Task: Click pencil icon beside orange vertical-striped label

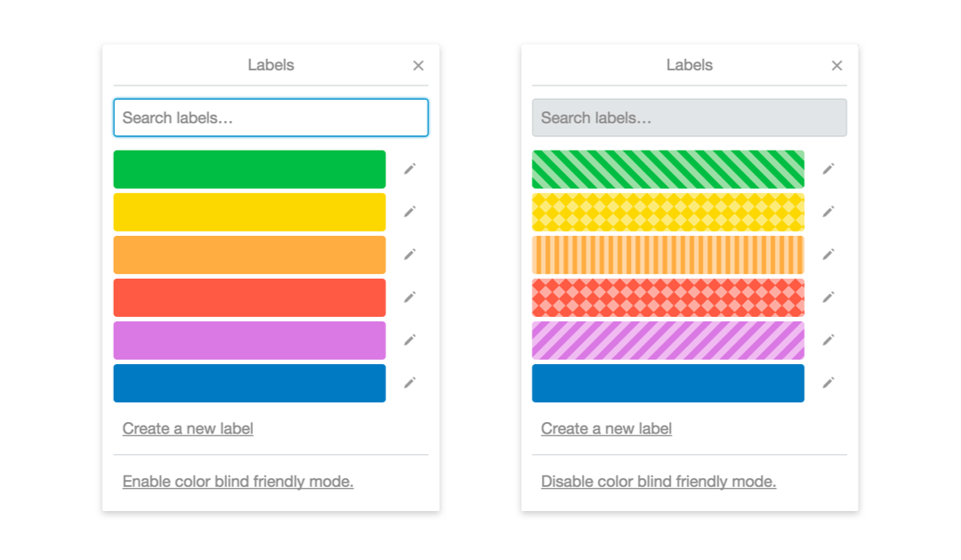Action: click(828, 254)
